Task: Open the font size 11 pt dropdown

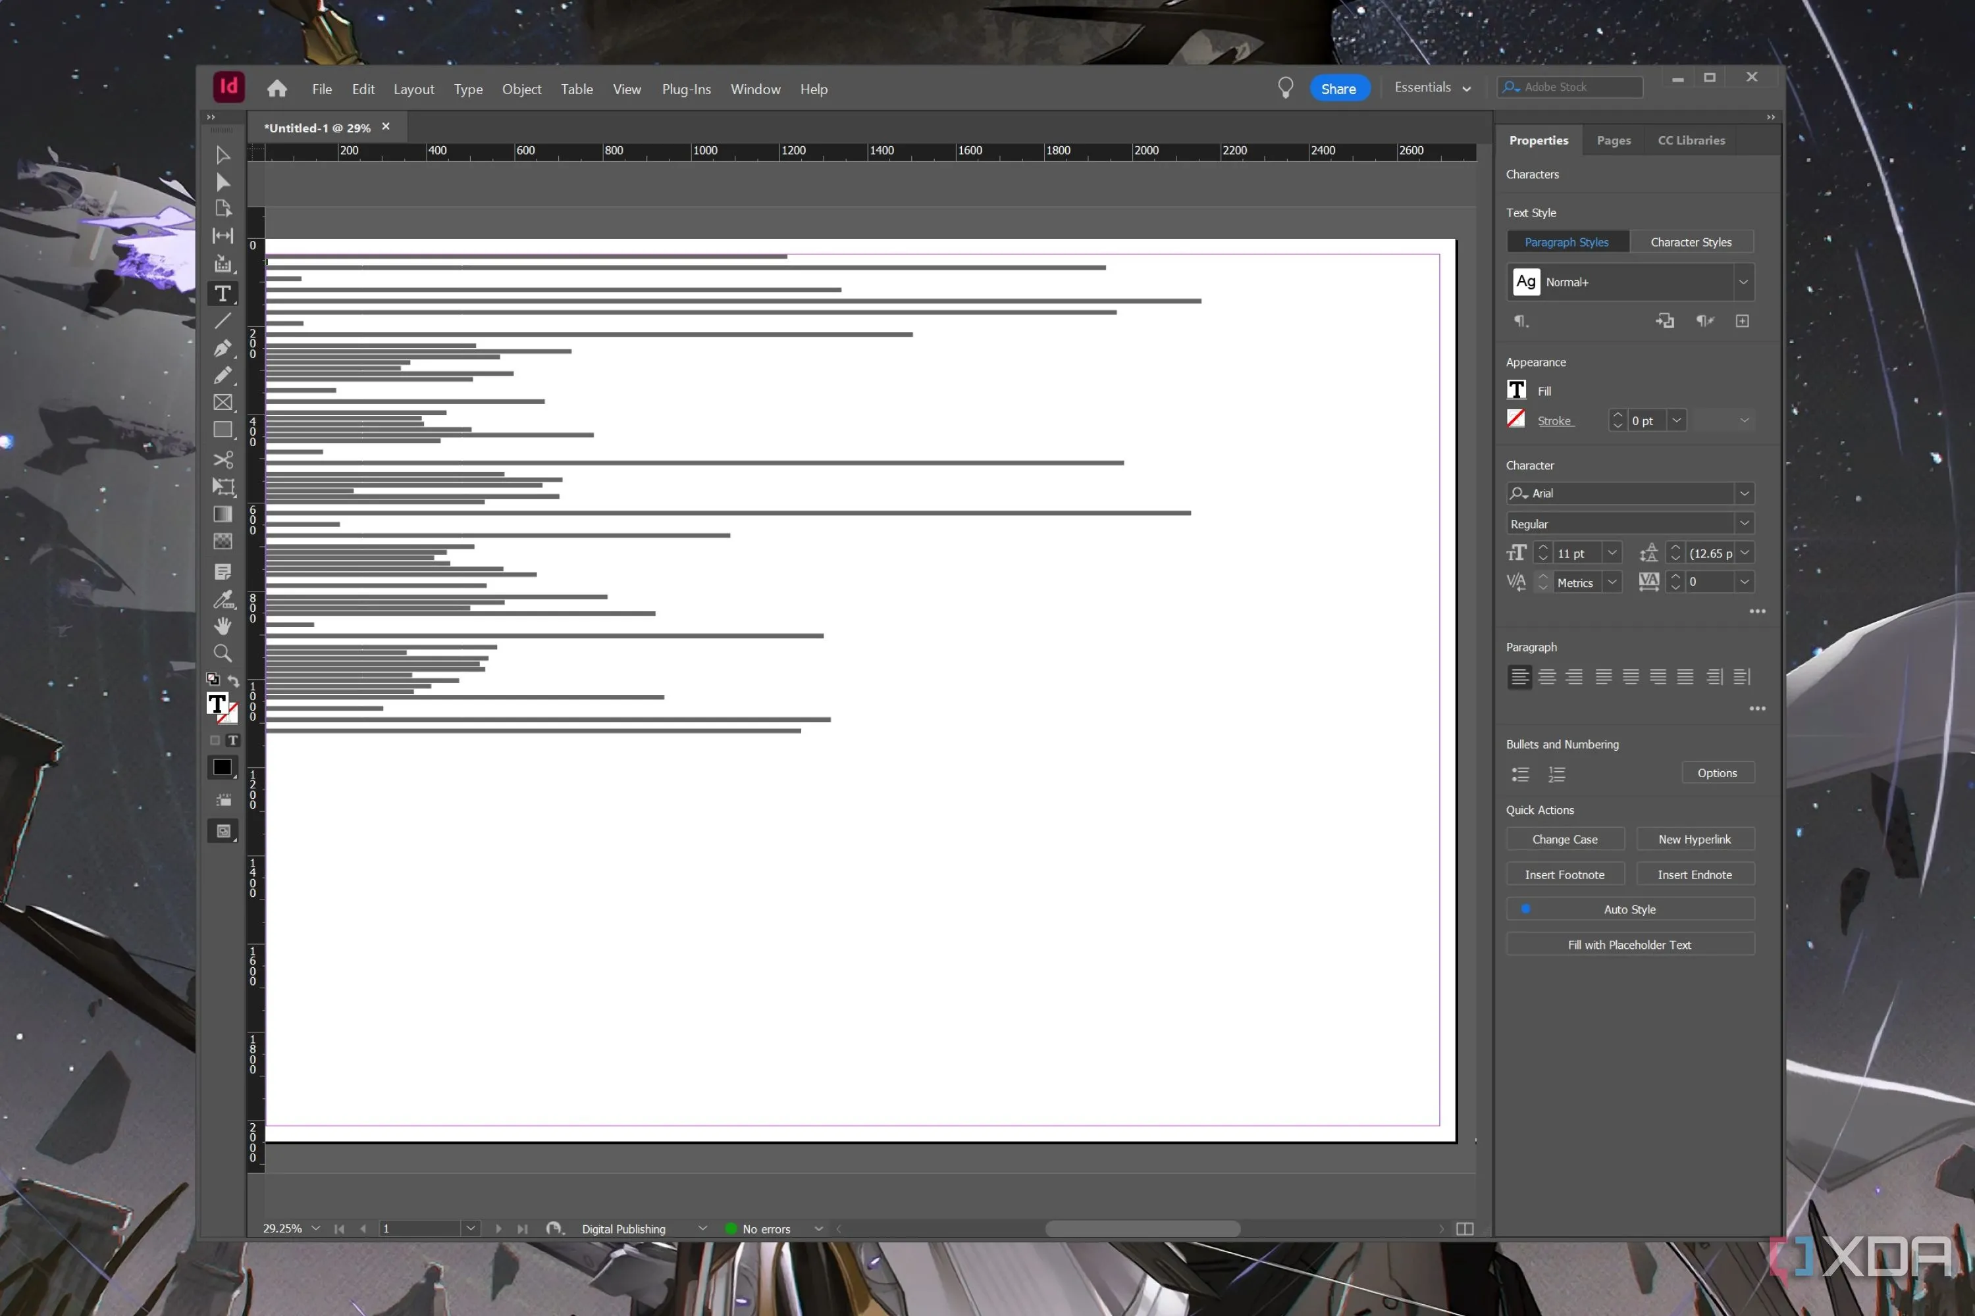Action: tap(1612, 553)
